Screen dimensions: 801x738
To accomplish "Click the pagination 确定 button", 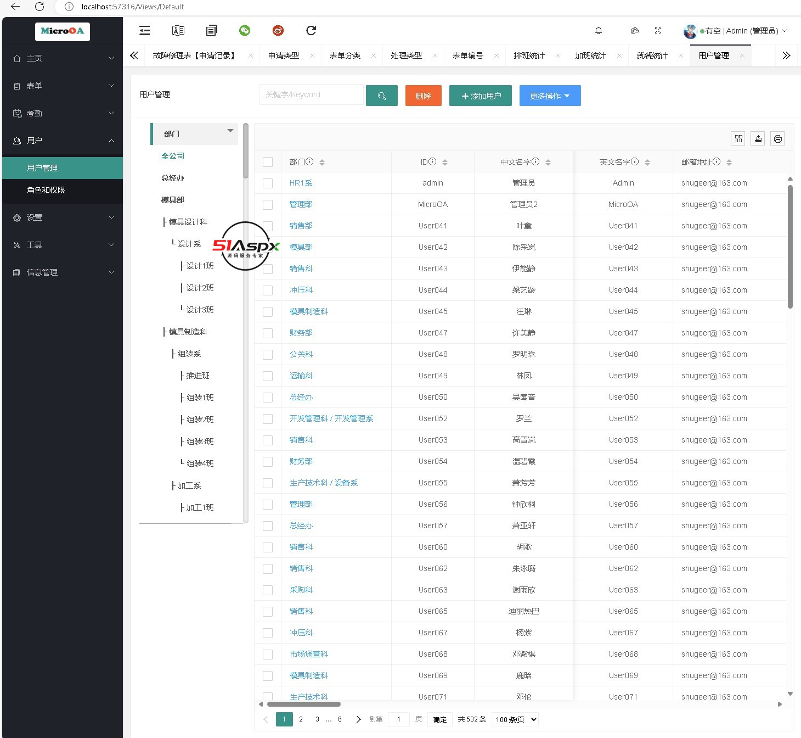I will (440, 719).
